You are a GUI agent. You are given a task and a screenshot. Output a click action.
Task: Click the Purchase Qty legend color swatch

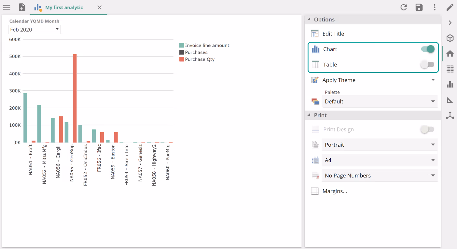pyautogui.click(x=182, y=59)
